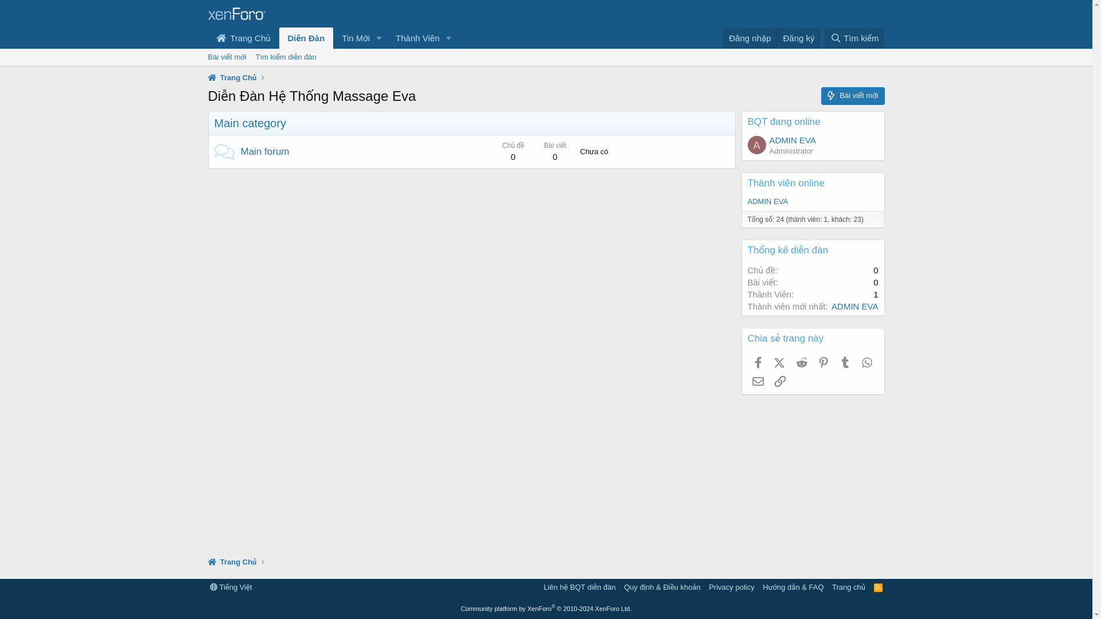Viewport: 1101px width, 619px height.
Task: Click the Đăng ký button
Action: tap(798, 38)
